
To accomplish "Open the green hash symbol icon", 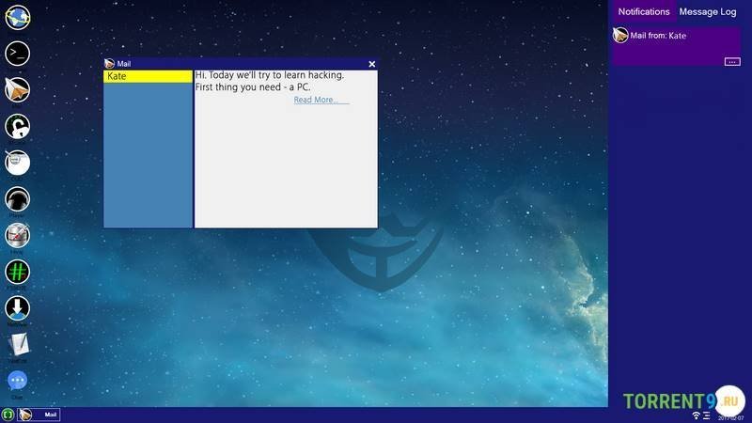I will tap(18, 272).
